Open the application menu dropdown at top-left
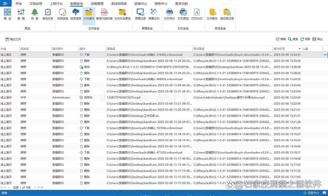This screenshot has width=328, height=196. [x=6, y=3]
